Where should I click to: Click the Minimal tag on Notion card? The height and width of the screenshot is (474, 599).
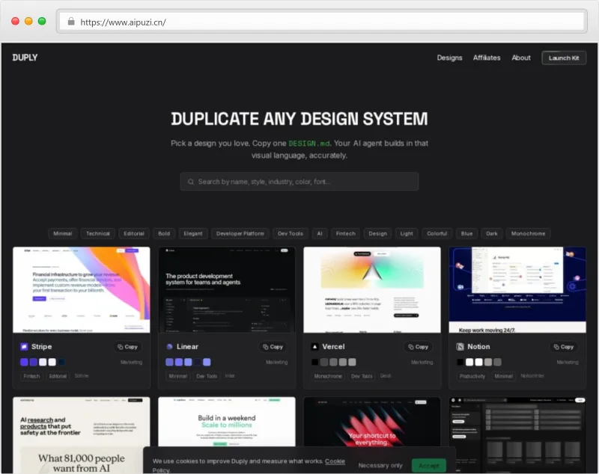tap(503, 376)
